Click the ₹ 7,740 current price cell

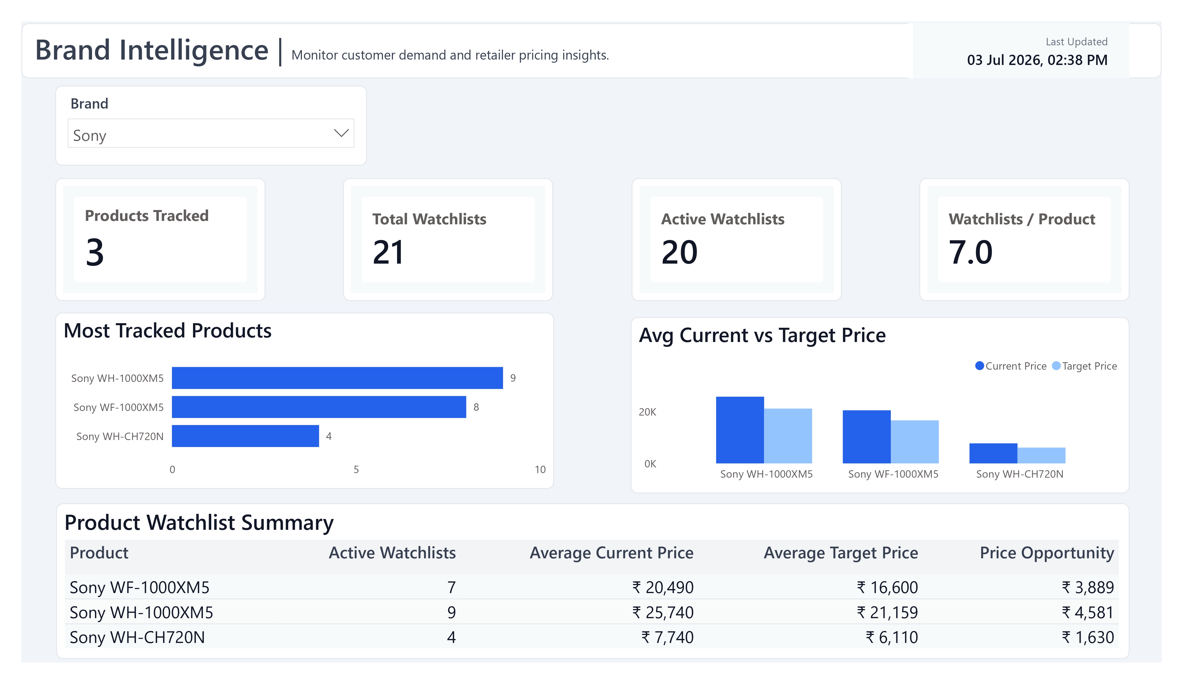(667, 637)
